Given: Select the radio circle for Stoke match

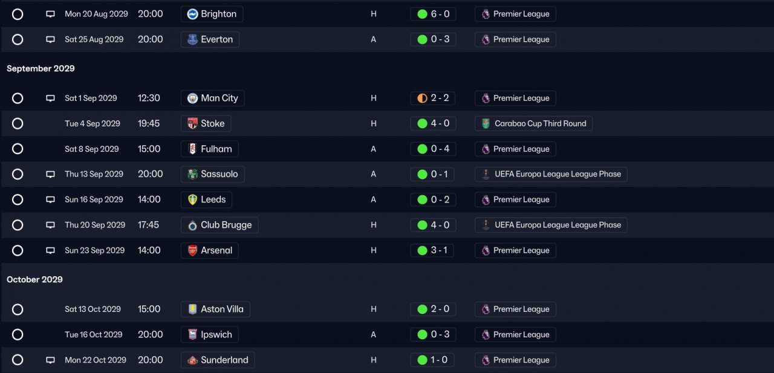Looking at the screenshot, I should tap(18, 123).
